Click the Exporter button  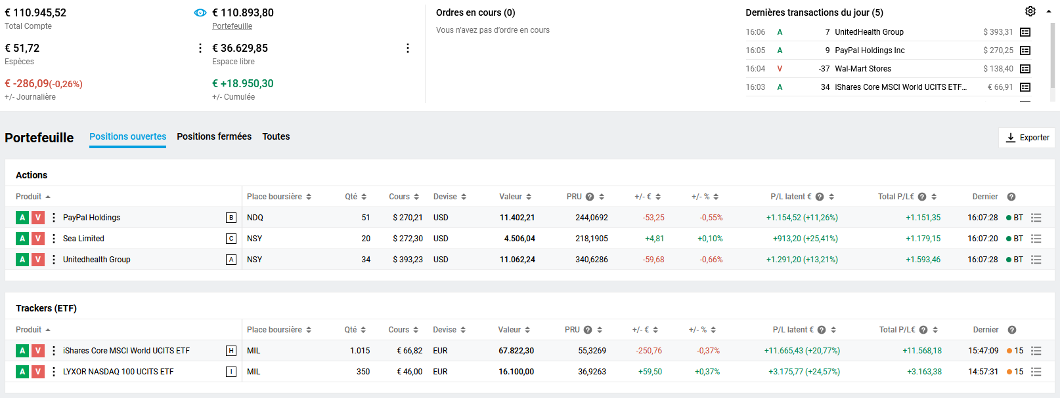click(x=1027, y=138)
